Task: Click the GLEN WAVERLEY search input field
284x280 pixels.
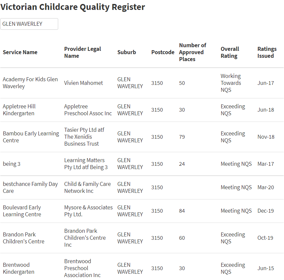Action: pos(29,24)
